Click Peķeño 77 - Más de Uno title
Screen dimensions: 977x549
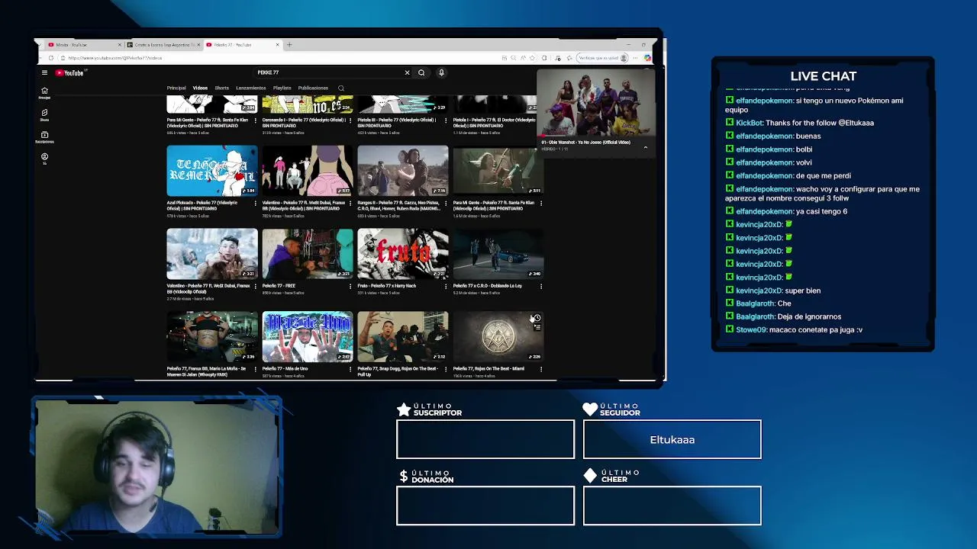click(285, 369)
